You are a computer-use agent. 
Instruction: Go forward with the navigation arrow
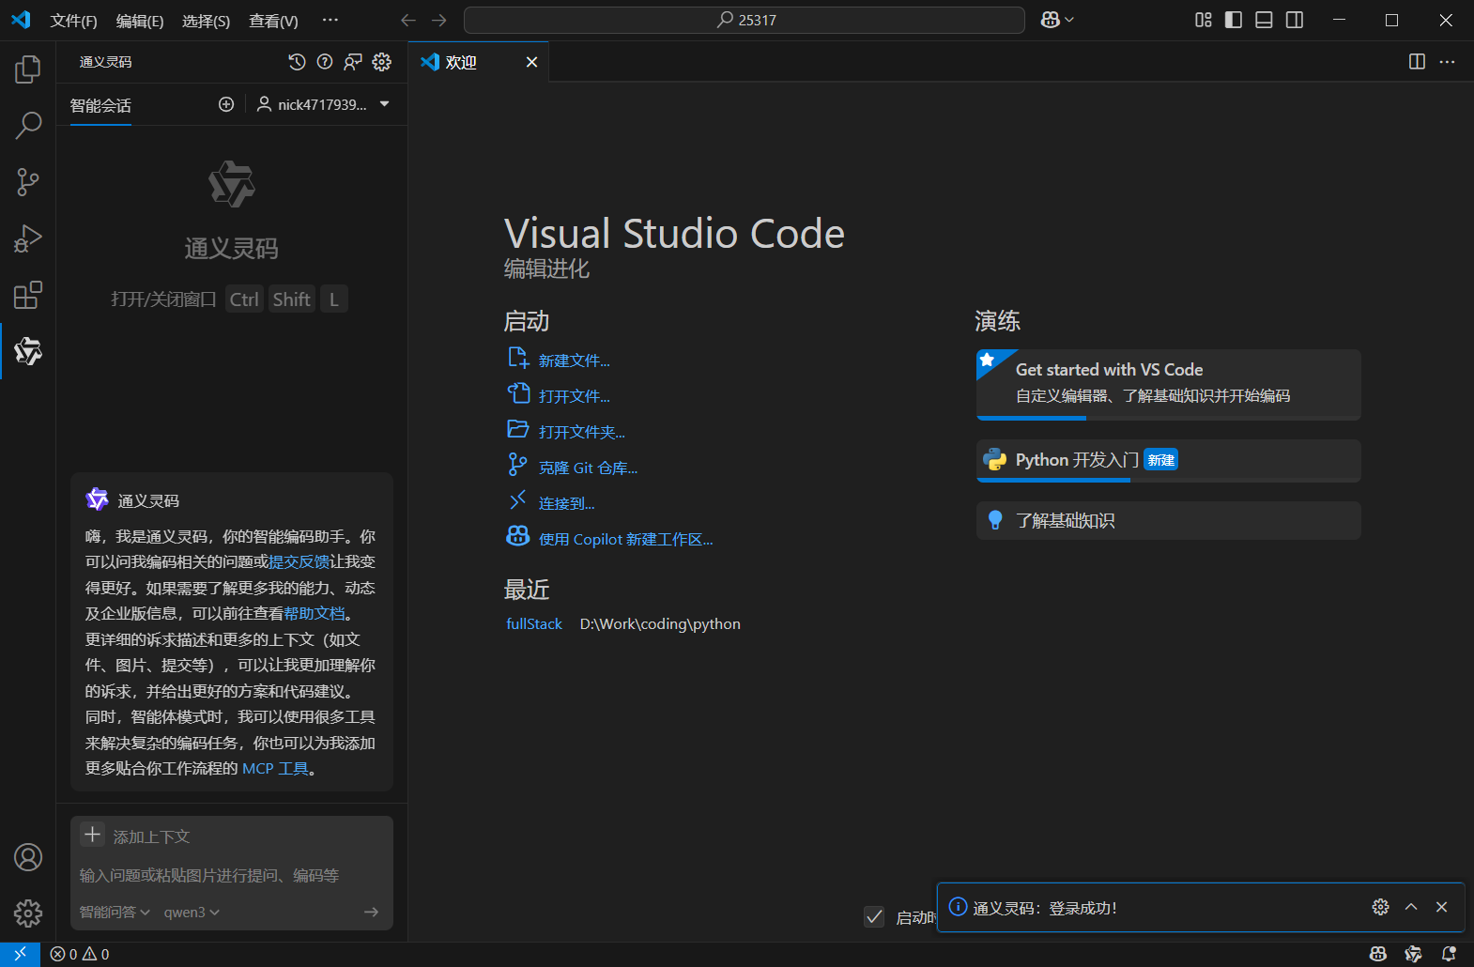click(x=439, y=20)
